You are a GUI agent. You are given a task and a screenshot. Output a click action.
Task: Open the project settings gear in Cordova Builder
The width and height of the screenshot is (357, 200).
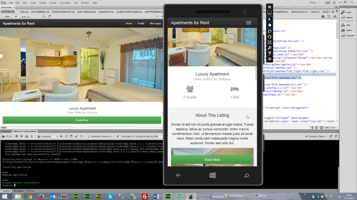[16, 136]
